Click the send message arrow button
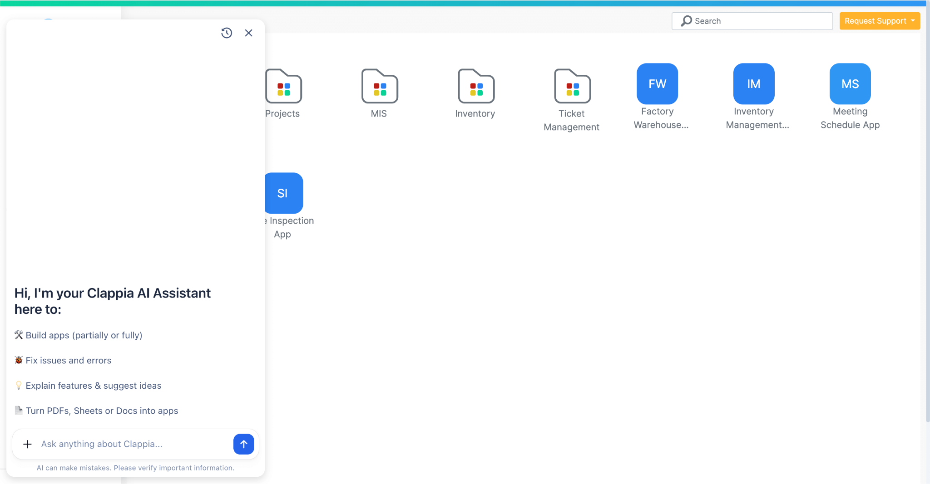 coord(244,444)
